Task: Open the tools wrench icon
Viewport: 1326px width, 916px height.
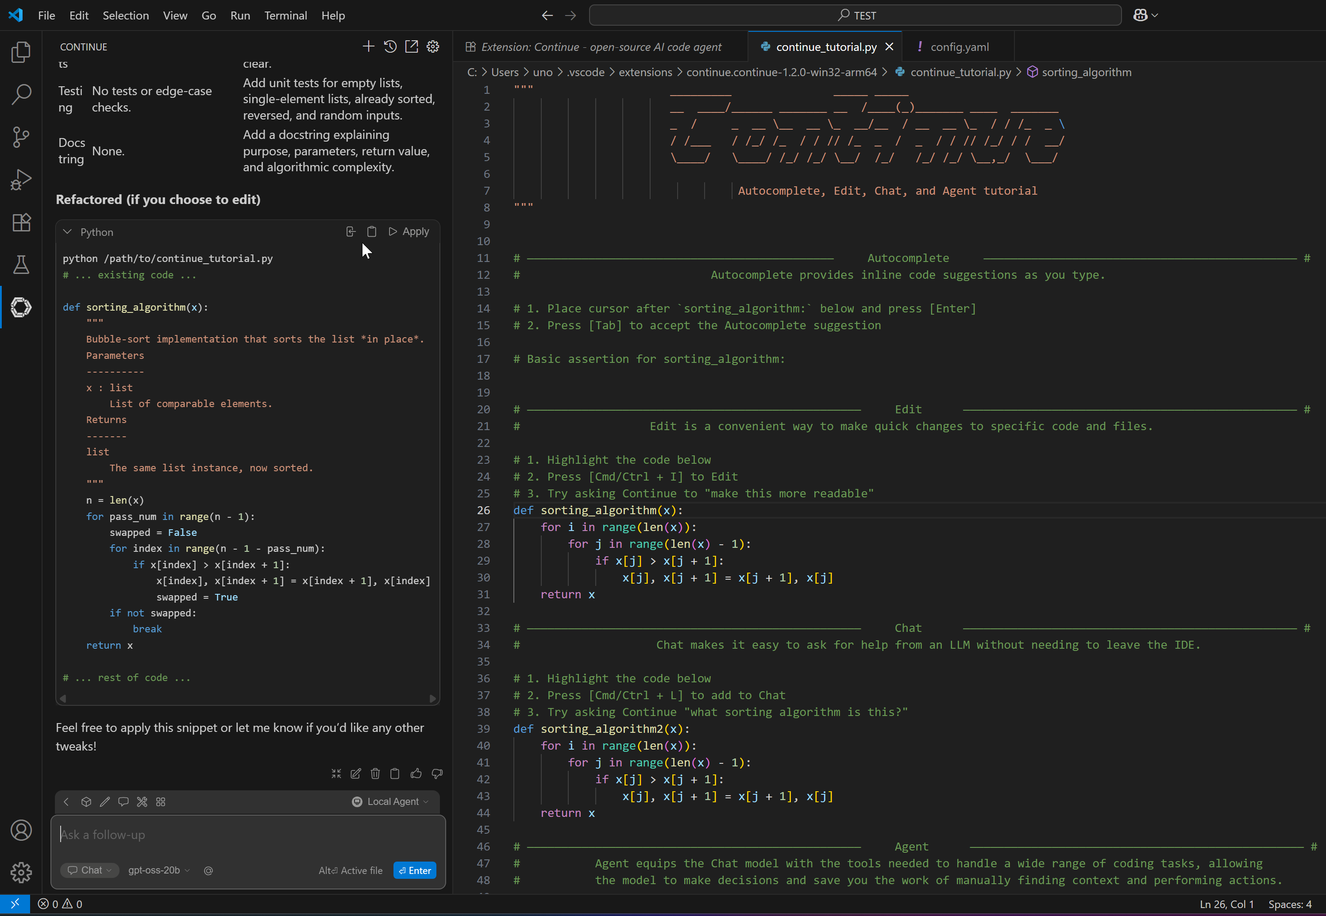Action: click(142, 802)
